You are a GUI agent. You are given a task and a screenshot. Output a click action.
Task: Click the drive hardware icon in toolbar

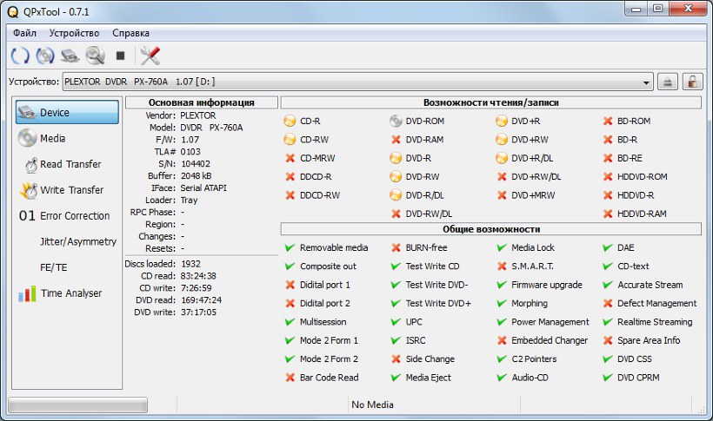[x=70, y=56]
